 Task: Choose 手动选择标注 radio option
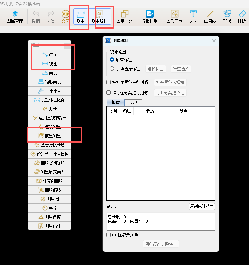(x=112, y=69)
